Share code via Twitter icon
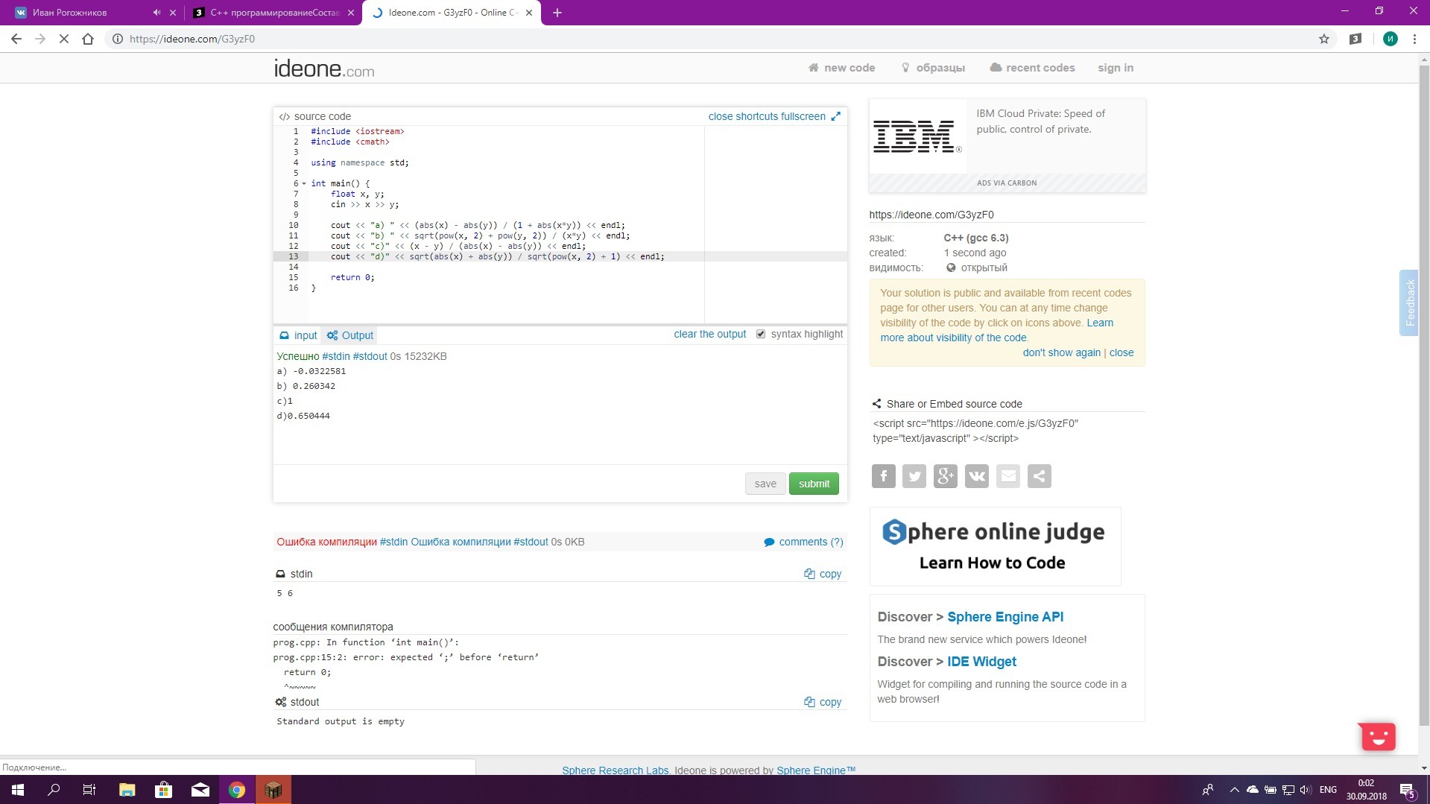Image resolution: width=1430 pixels, height=804 pixels. (x=914, y=476)
